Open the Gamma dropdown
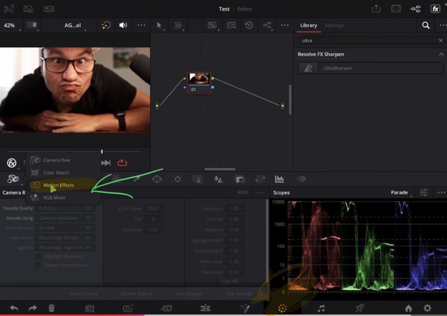 point(65,247)
